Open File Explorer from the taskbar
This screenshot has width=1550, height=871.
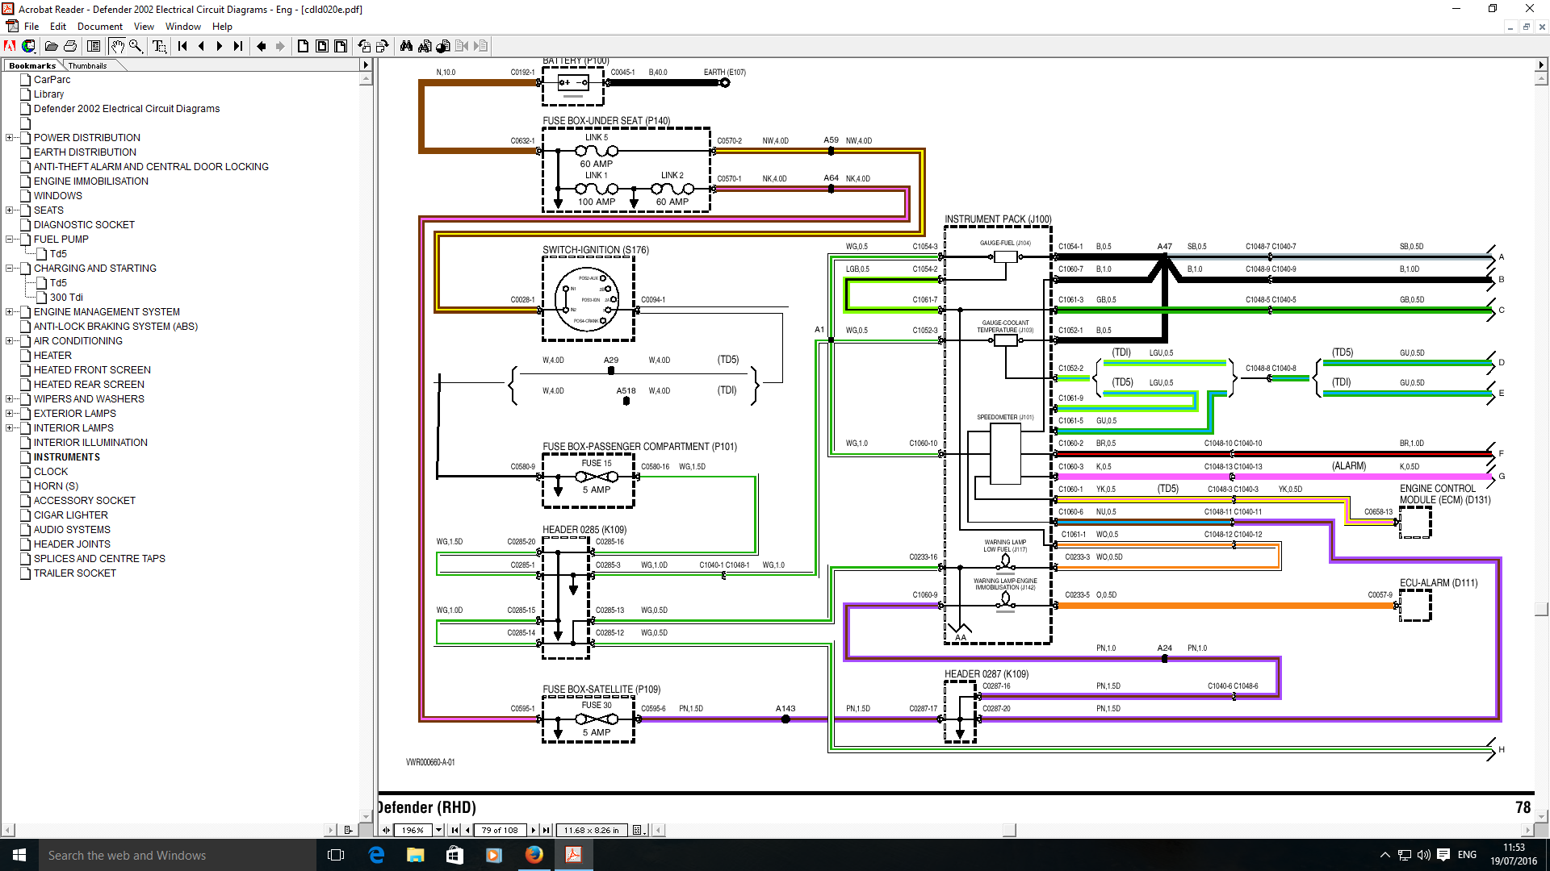point(415,855)
